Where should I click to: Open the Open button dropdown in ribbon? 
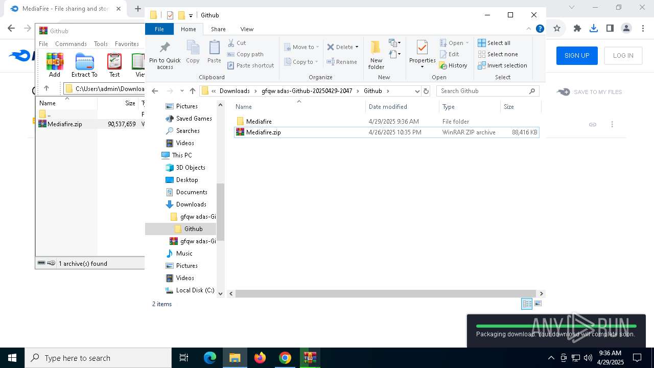coord(467,43)
